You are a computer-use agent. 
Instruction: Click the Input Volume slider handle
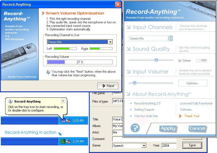pos(135,83)
